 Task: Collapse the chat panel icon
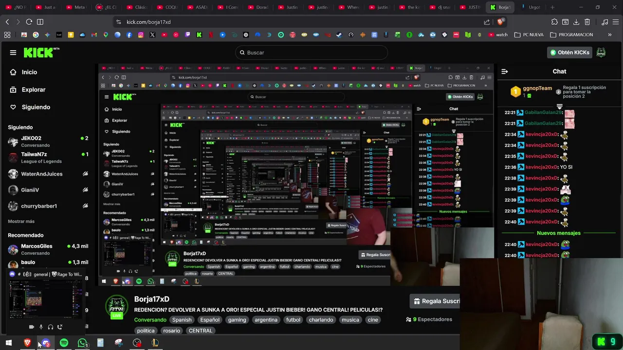(505, 71)
